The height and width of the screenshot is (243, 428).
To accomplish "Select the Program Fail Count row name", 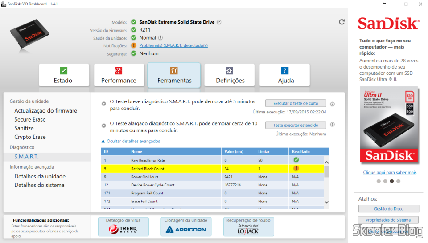I will (147, 193).
